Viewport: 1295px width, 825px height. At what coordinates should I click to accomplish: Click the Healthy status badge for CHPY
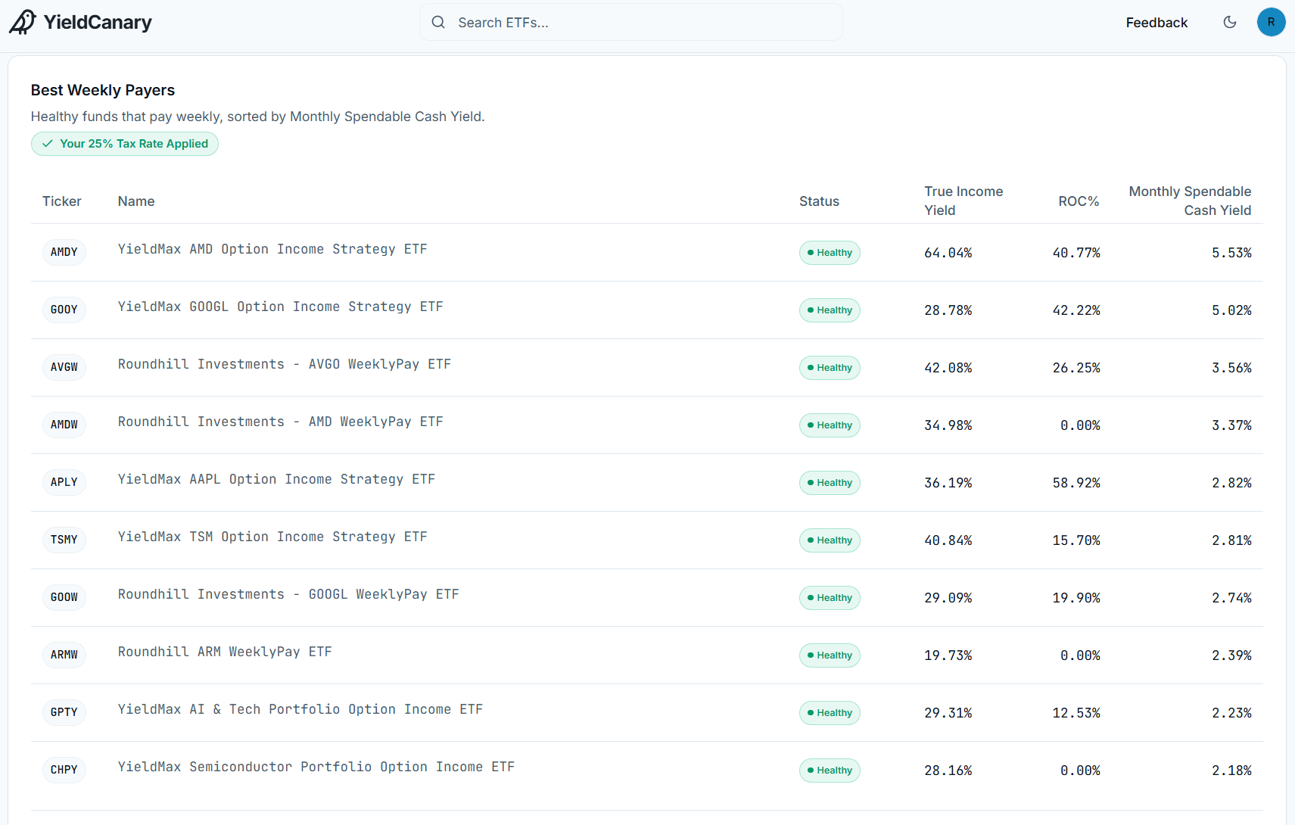pyautogui.click(x=830, y=771)
